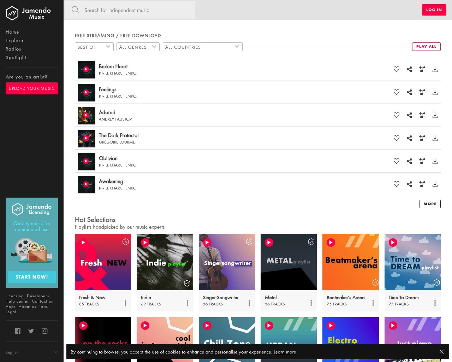Share the Feelings track
Screen dimensions: 452x362
pyautogui.click(x=409, y=92)
